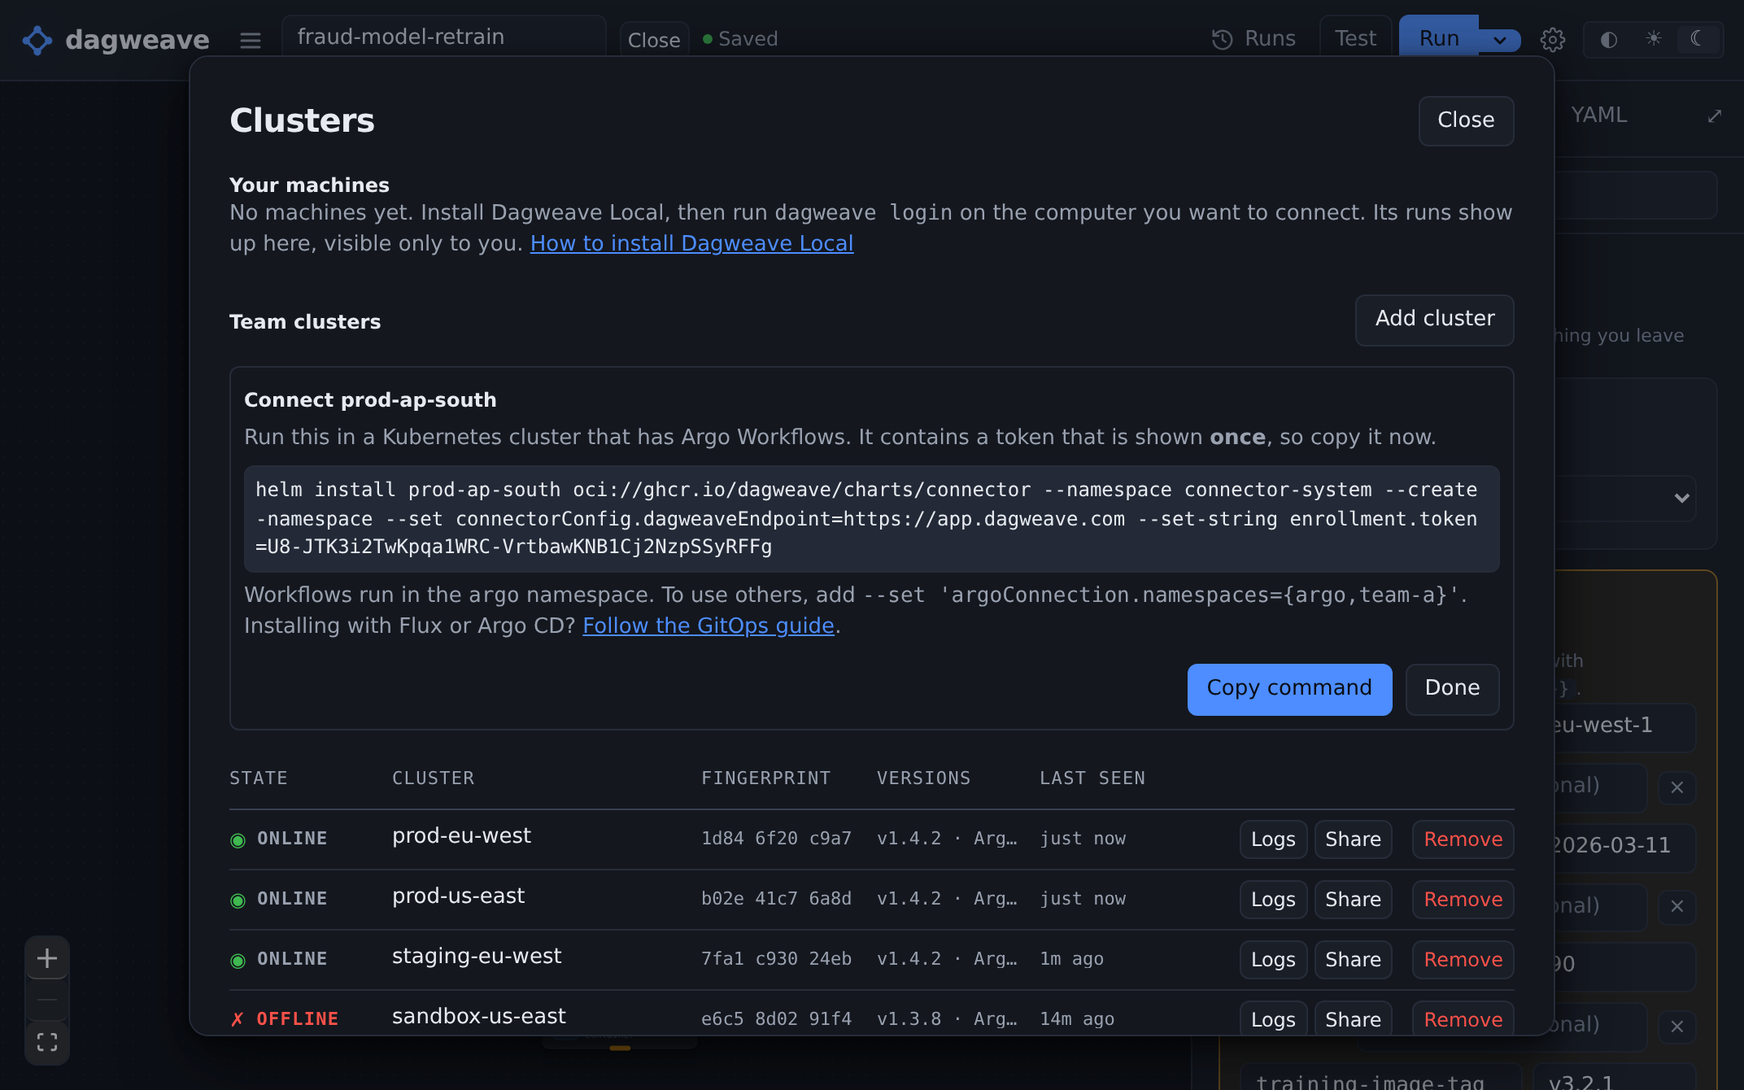The height and width of the screenshot is (1090, 1744).
Task: Expand the YAML panel with arrow icon
Action: [1715, 116]
